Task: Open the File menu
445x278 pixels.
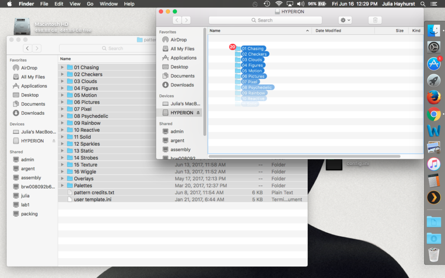Action: pos(44,3)
